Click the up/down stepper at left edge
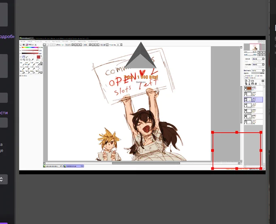Screen dimensions: 276x224 coord(1,179)
